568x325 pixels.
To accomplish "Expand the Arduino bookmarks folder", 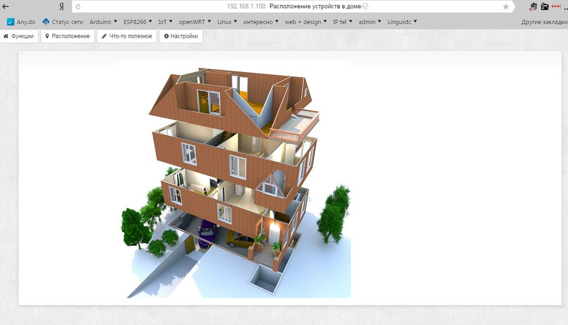I will coord(103,22).
